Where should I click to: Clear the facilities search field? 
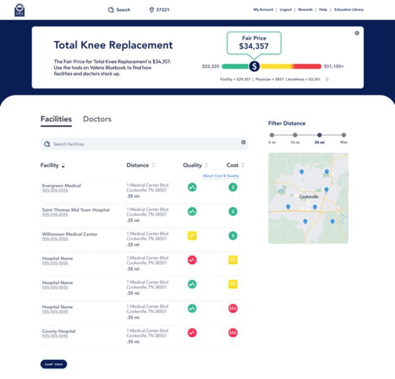[243, 142]
